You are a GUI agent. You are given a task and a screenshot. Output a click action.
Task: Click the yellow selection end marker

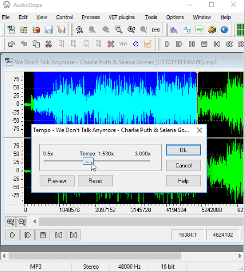click(x=198, y=73)
